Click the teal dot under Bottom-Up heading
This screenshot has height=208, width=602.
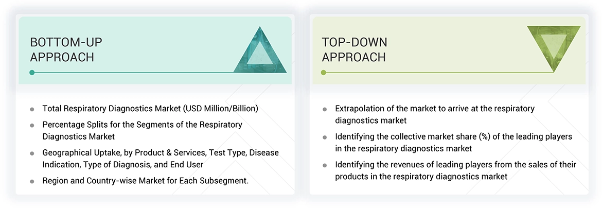[32, 73]
